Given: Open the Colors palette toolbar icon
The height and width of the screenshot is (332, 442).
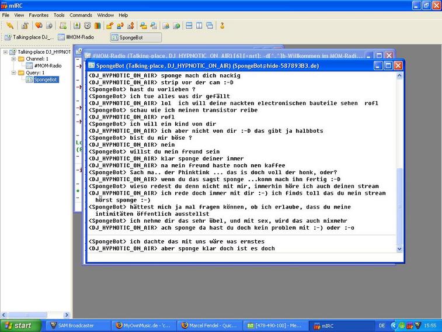Looking at the screenshot, I should pyautogui.click(x=97, y=26).
